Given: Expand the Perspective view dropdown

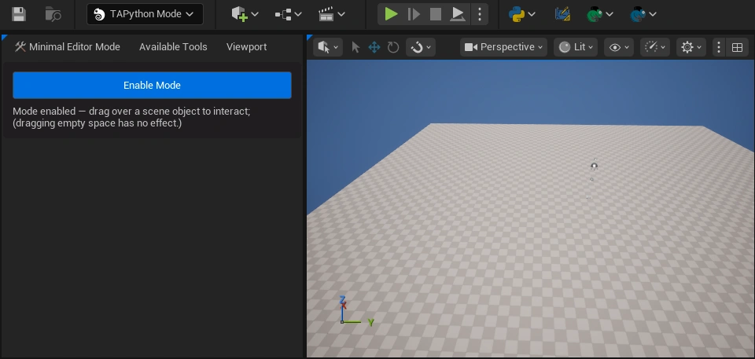Looking at the screenshot, I should pyautogui.click(x=503, y=47).
